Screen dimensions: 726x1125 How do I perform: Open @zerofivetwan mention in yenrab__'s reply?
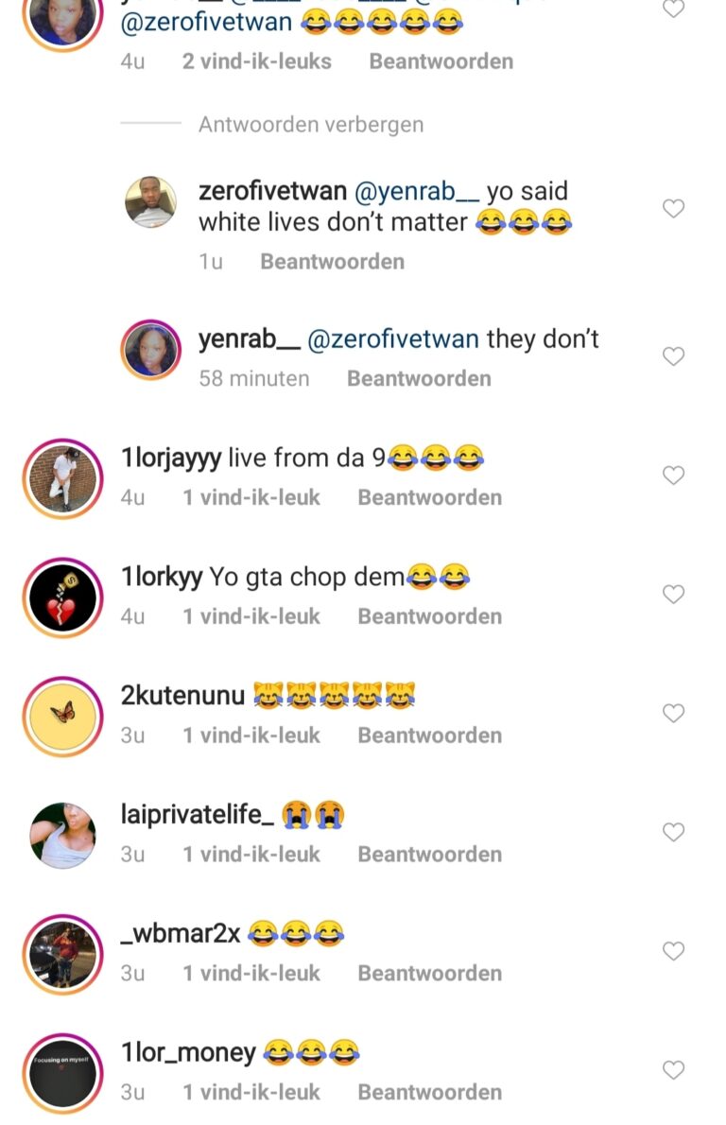pyautogui.click(x=392, y=339)
